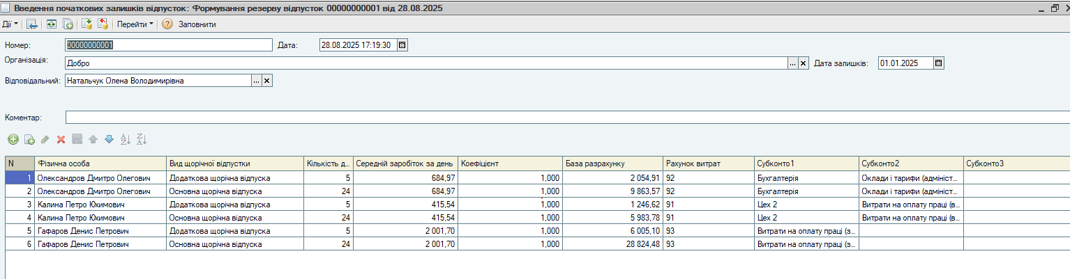
Task: Click the green add row icon
Action: pos(13,140)
